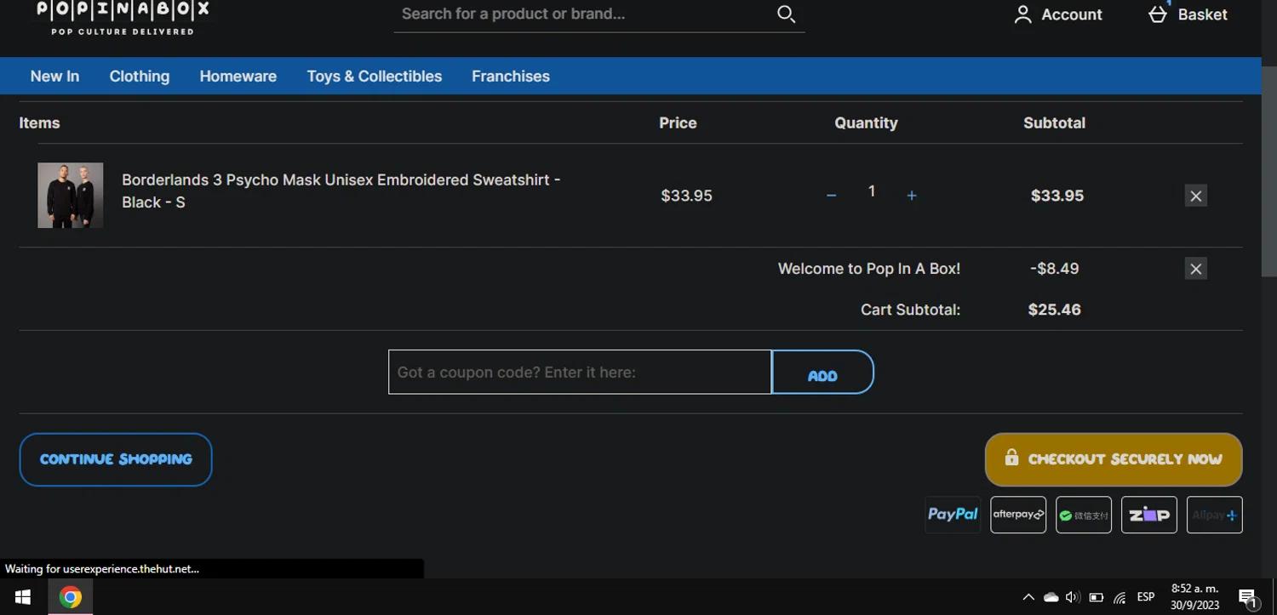Select the PayPal payment icon
This screenshot has height=615, width=1277.
[953, 515]
